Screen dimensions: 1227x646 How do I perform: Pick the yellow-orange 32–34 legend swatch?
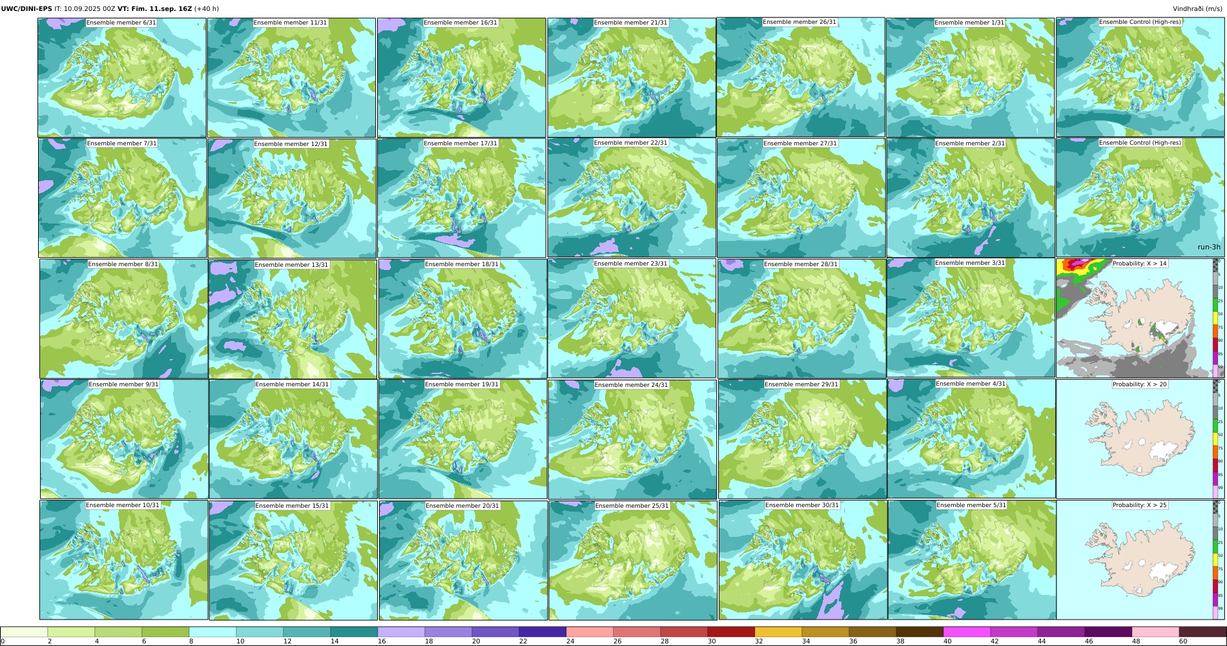(x=778, y=632)
